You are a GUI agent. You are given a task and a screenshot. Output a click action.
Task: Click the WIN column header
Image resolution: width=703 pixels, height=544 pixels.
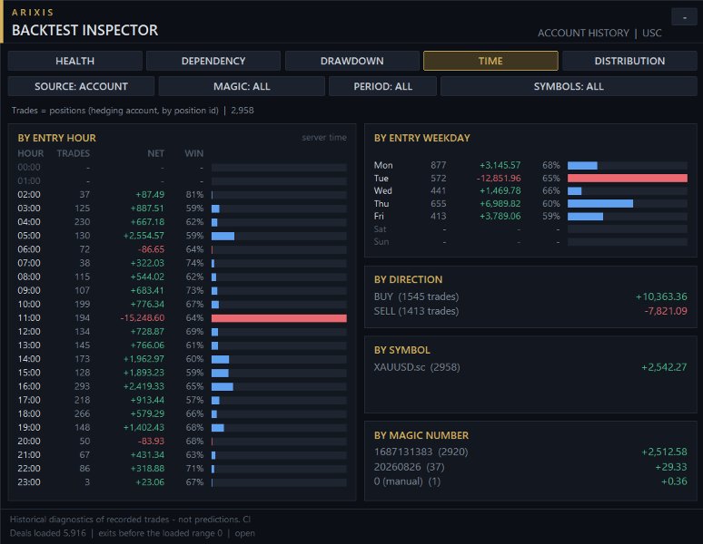pos(194,153)
